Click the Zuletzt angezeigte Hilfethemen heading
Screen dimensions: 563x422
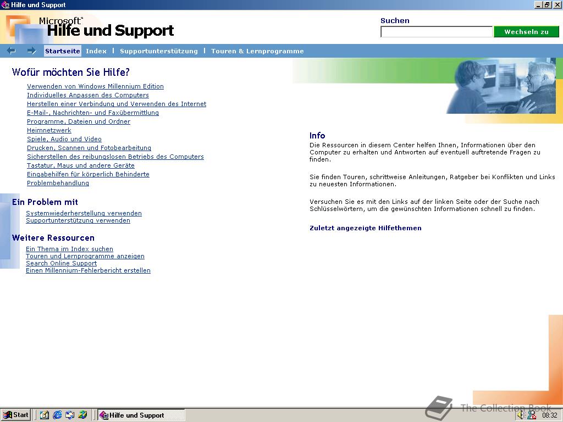tap(366, 228)
